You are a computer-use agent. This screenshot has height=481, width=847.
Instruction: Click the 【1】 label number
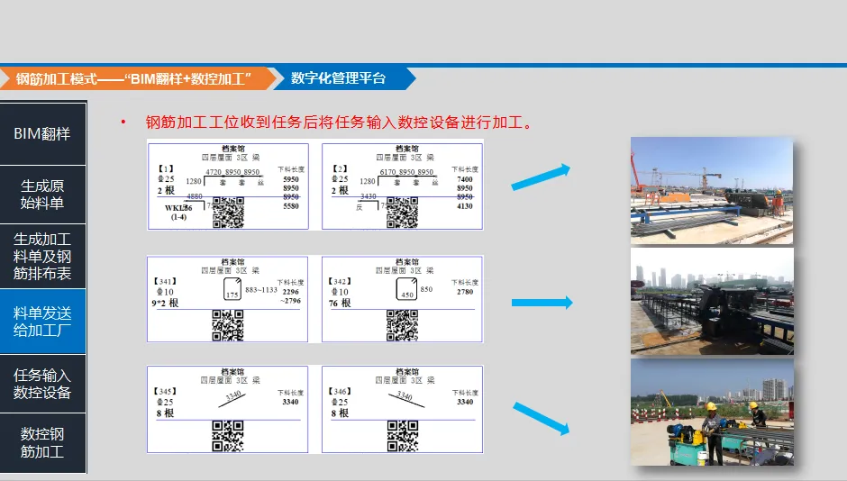pyautogui.click(x=166, y=169)
